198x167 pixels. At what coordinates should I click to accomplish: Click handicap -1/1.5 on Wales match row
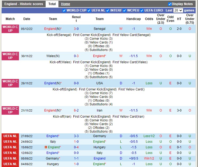coord(134,56)
